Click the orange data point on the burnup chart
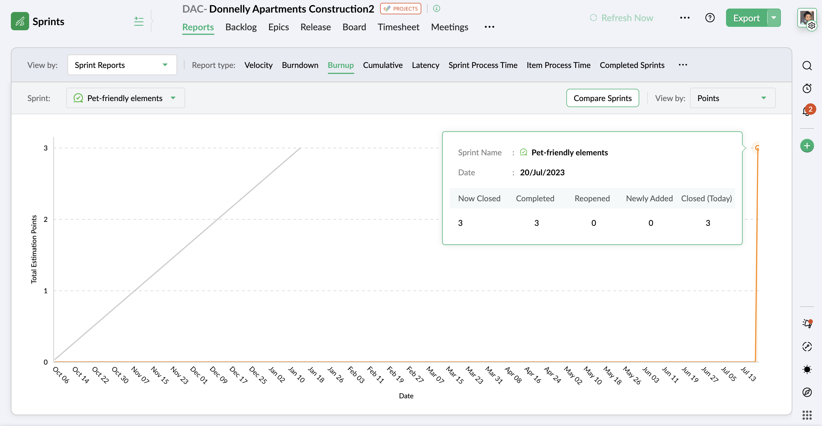 (757, 148)
